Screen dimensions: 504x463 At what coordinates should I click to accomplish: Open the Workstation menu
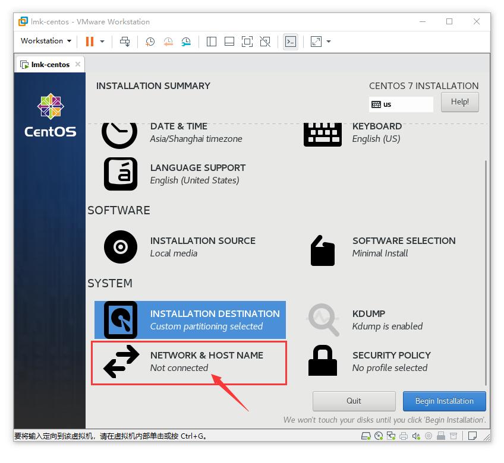point(46,41)
